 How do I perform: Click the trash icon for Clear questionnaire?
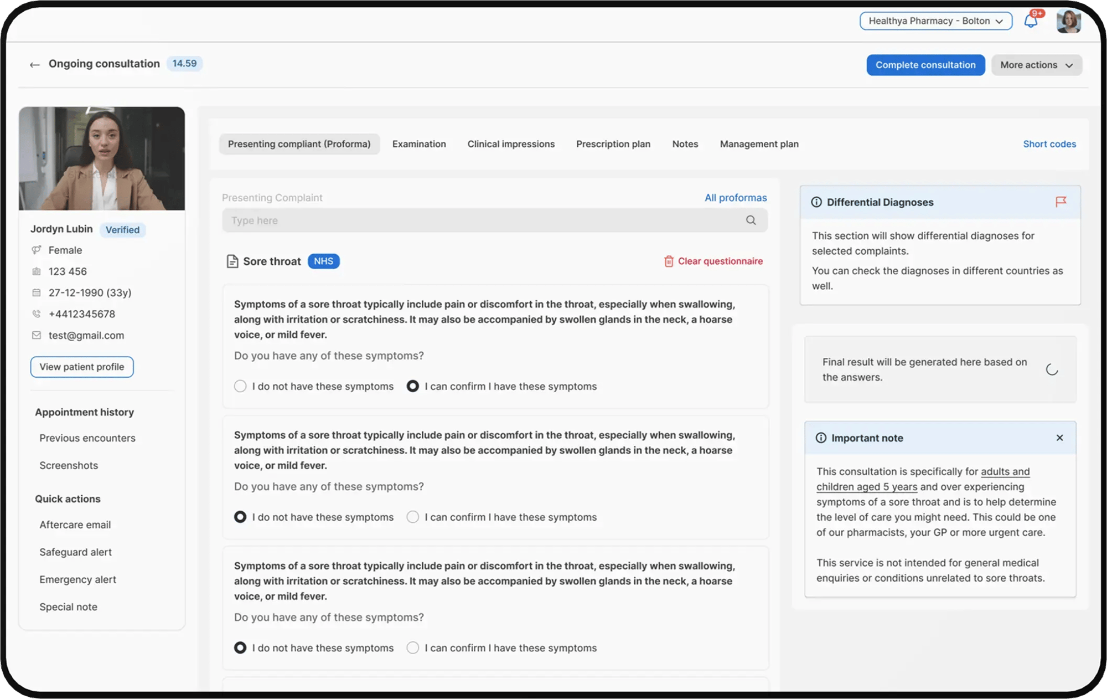pos(669,261)
